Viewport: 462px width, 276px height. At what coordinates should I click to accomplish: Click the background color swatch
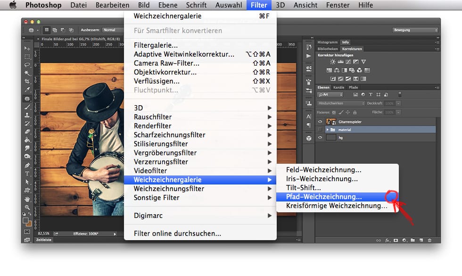[29, 224]
